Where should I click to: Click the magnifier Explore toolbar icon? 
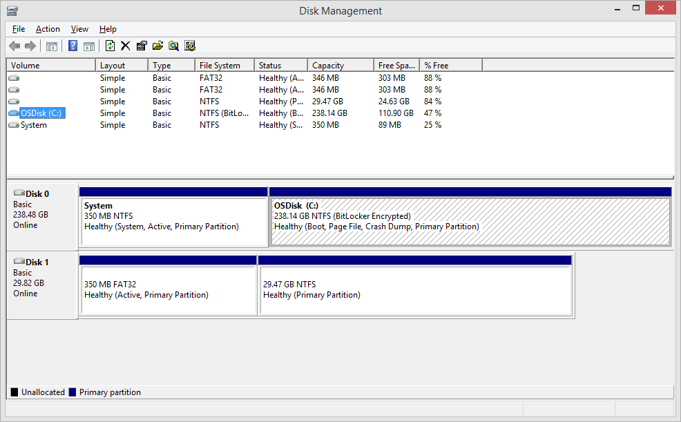point(173,46)
